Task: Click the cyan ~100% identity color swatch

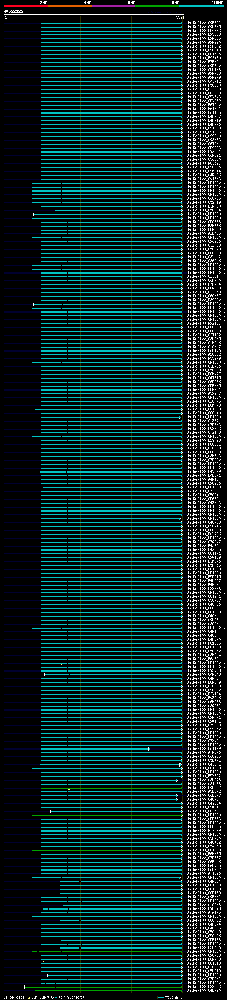Action: (202, 6)
